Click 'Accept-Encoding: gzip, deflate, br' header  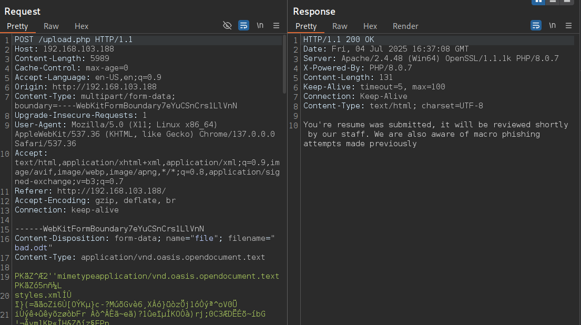[95, 200]
